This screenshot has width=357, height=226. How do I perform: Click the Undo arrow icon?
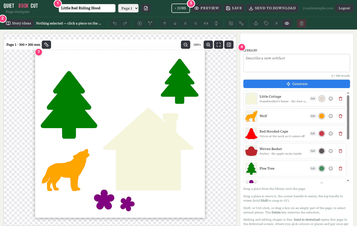(115, 23)
